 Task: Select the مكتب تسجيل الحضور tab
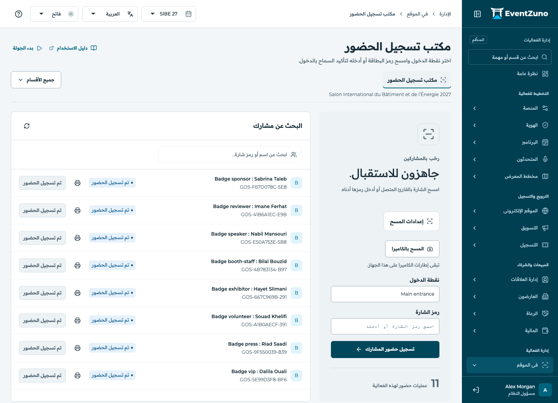coord(417,80)
